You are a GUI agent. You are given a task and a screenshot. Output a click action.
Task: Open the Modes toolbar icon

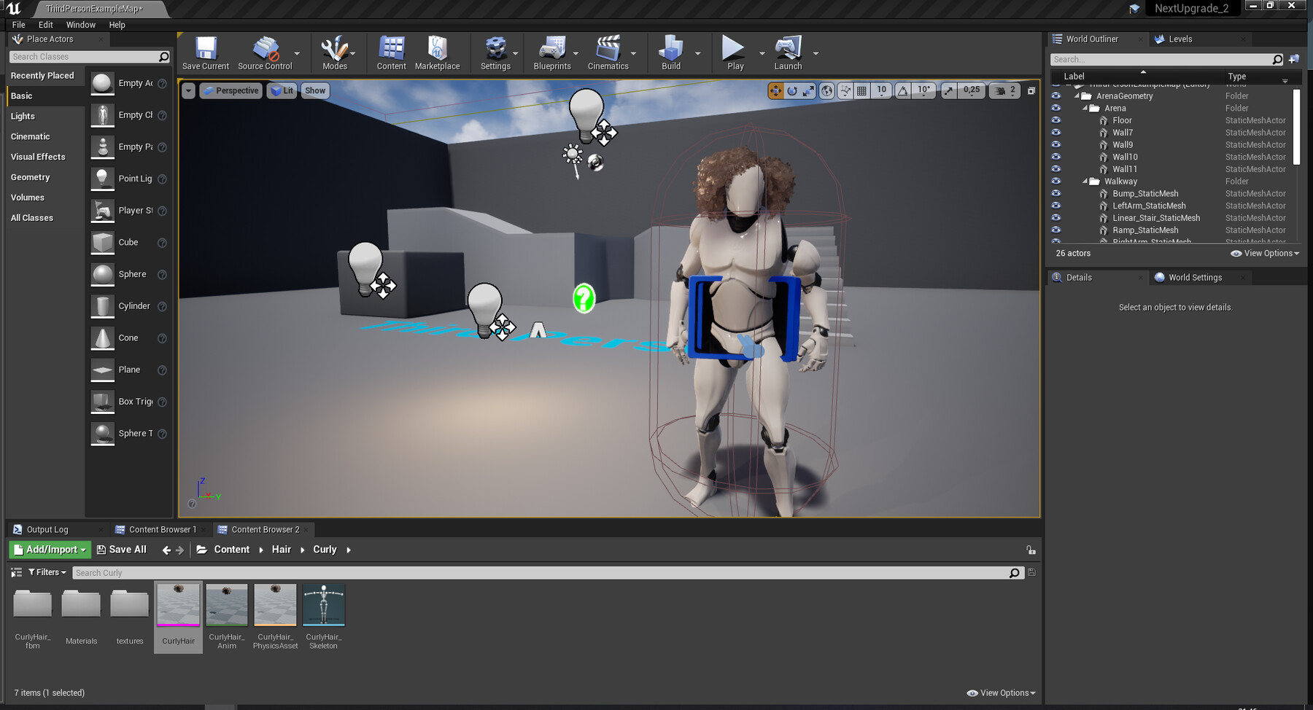tap(335, 52)
